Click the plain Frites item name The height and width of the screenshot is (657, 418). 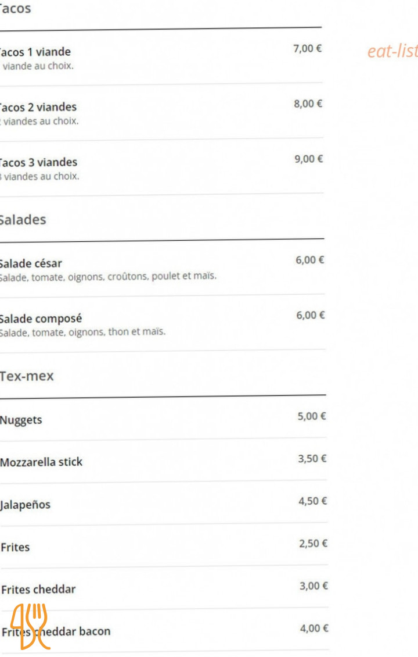click(x=16, y=547)
